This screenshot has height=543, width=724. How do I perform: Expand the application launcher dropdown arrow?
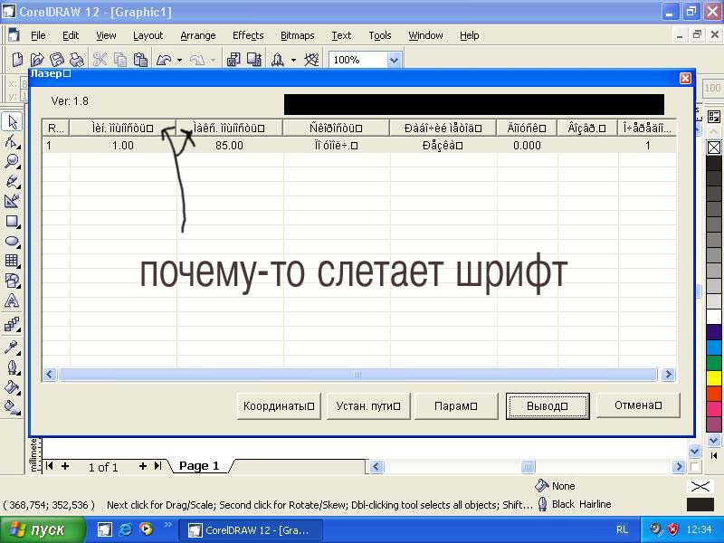coord(293,61)
